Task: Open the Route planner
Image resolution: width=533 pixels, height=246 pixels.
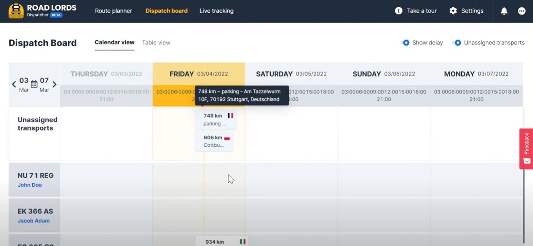Action: click(113, 11)
